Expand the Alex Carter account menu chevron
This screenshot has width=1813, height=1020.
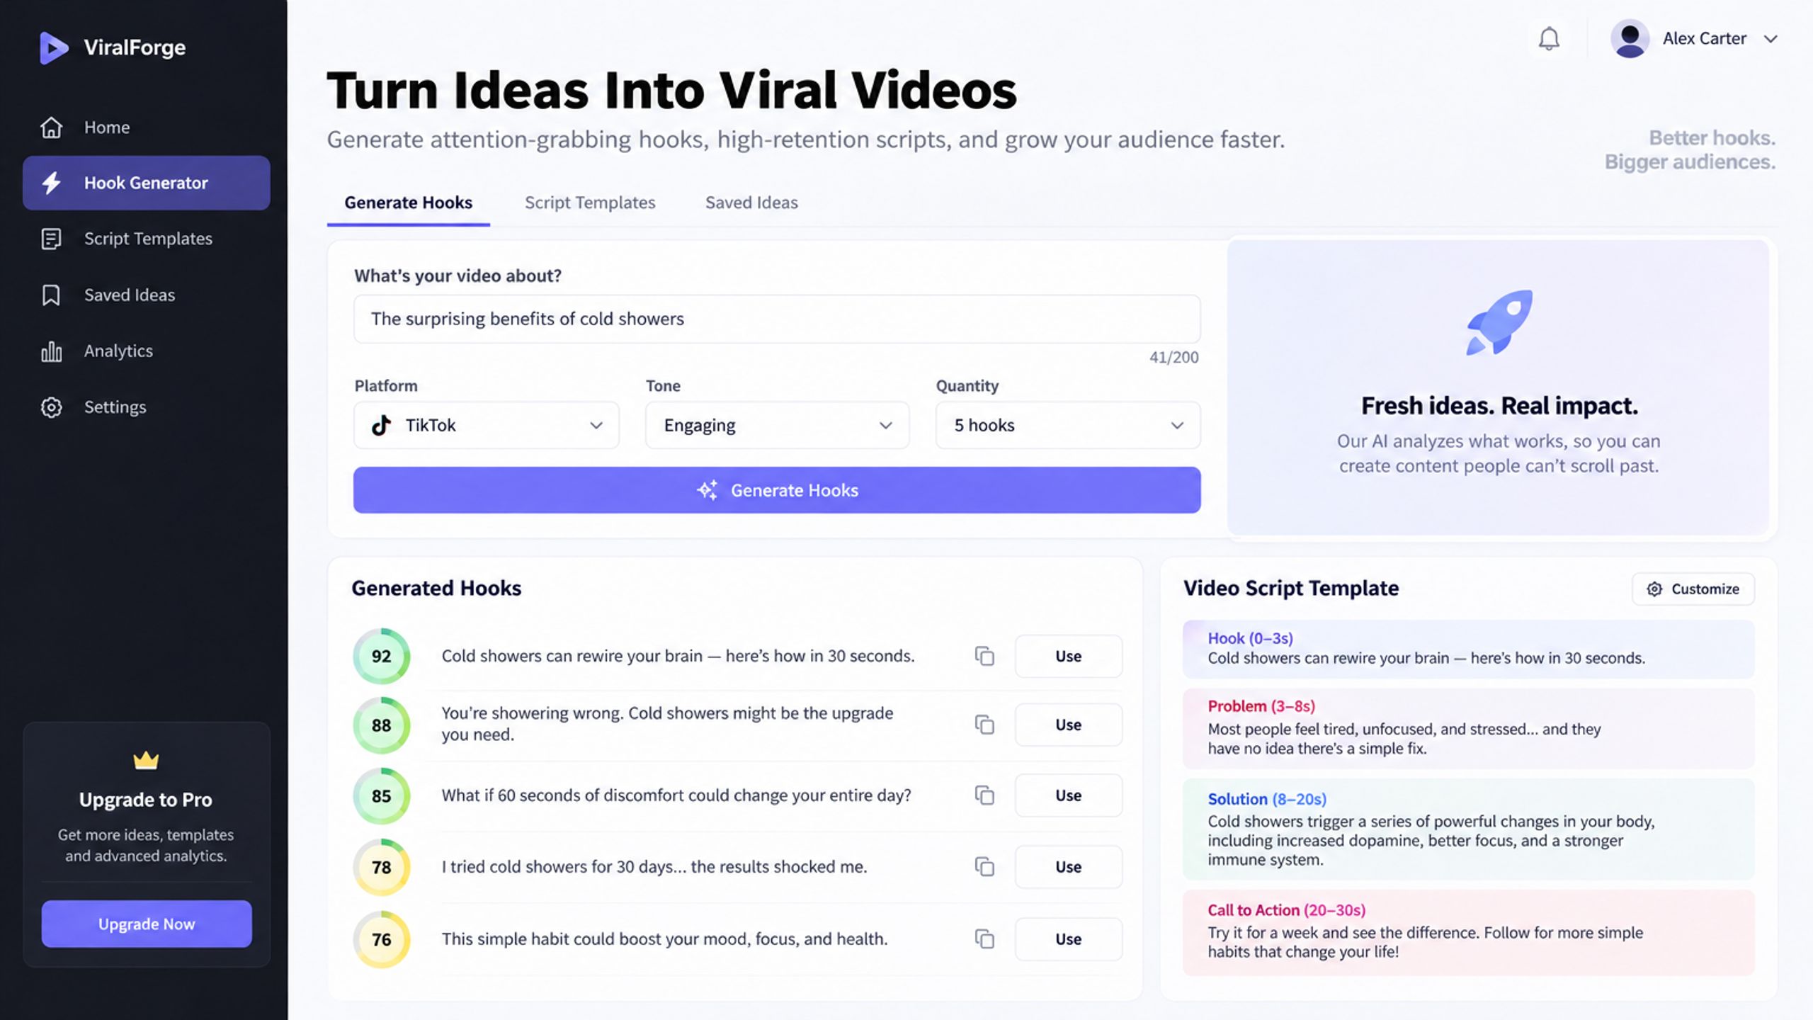click(x=1771, y=39)
